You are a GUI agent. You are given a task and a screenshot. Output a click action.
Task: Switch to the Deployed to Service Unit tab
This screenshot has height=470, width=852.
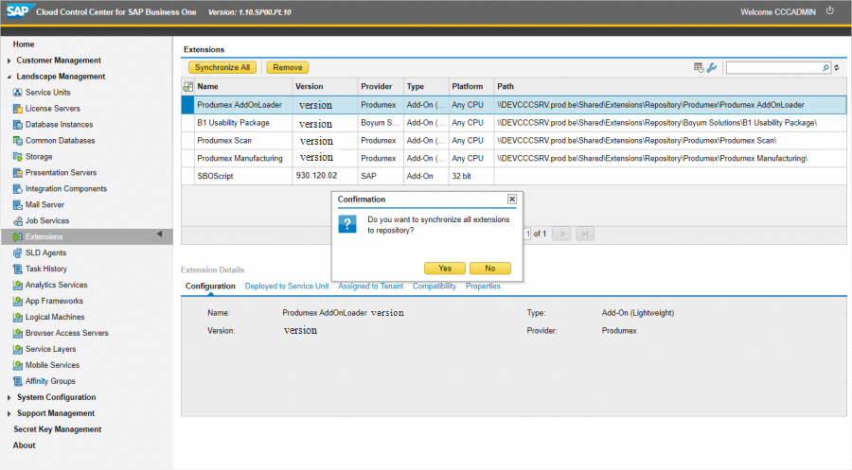287,286
